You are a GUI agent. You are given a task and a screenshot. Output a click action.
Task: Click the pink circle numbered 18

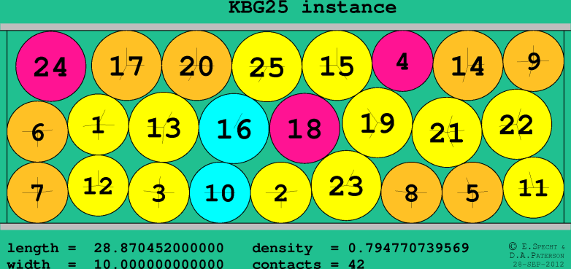(x=304, y=128)
